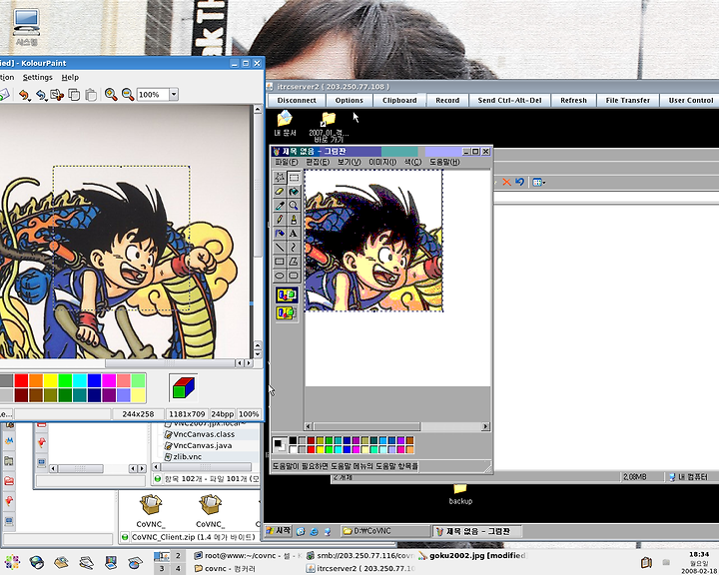Pick the polygon shape tool in Korean Paint

[294, 262]
